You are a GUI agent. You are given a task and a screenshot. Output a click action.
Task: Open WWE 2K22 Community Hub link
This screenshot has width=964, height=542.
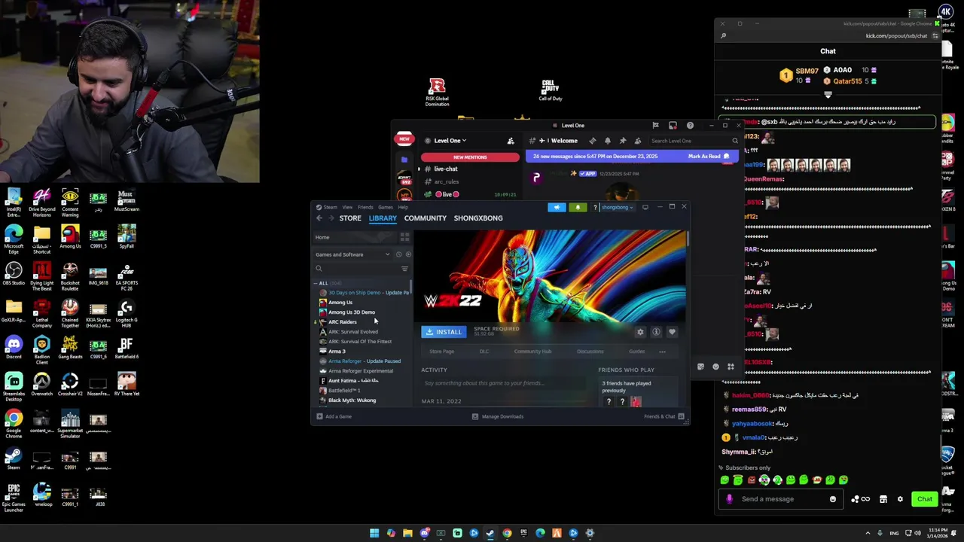click(x=532, y=352)
